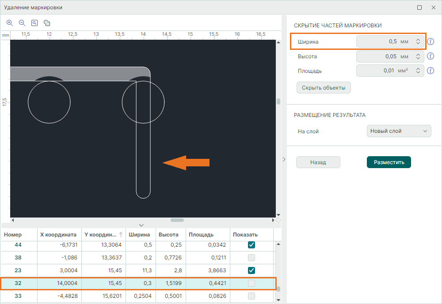Click the overlapping shapes toolbar icon

(x=47, y=23)
